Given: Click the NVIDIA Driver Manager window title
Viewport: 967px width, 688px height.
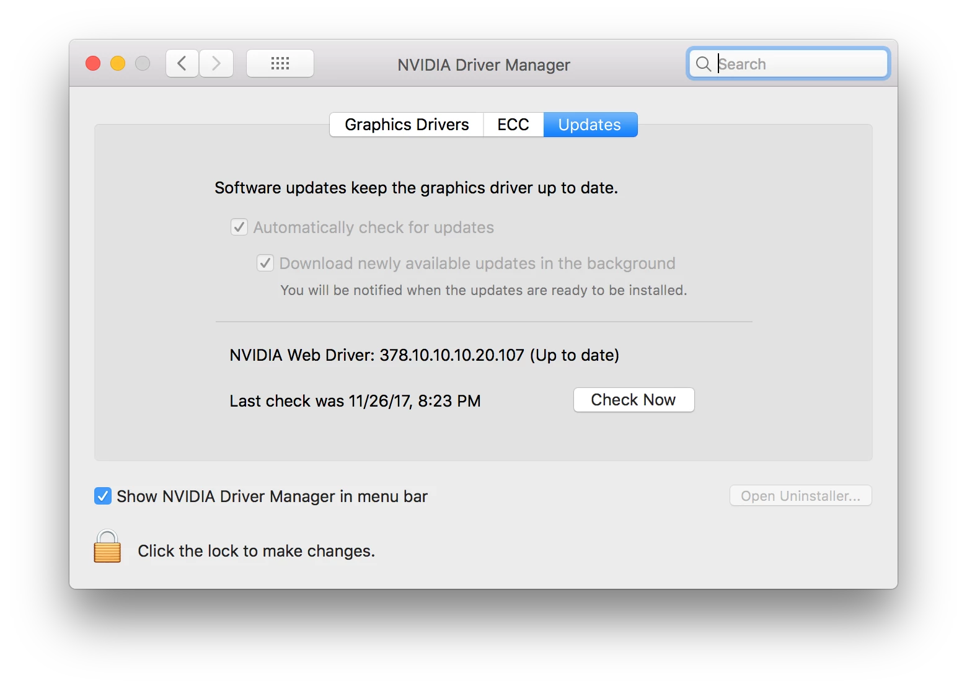Looking at the screenshot, I should tap(484, 65).
